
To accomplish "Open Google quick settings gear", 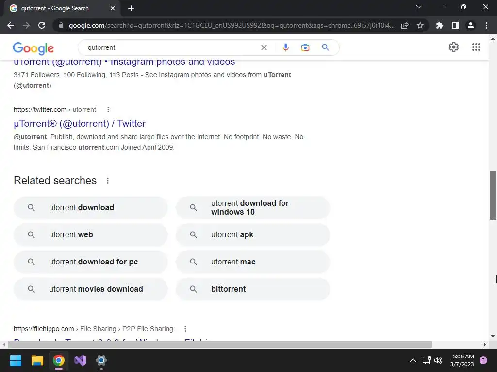I will (454, 47).
